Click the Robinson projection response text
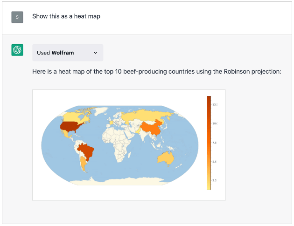 click(156, 72)
